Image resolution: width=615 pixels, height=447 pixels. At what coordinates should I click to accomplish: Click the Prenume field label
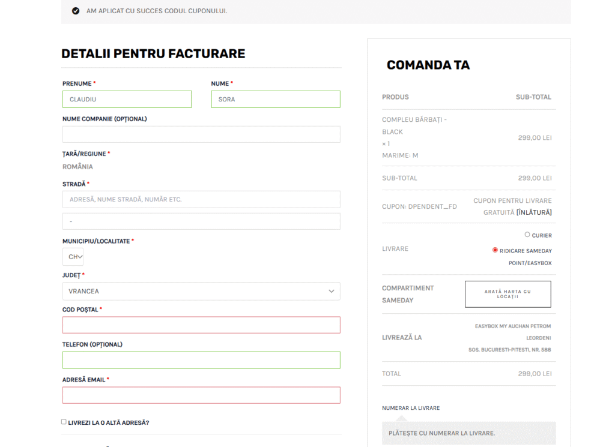(x=77, y=83)
